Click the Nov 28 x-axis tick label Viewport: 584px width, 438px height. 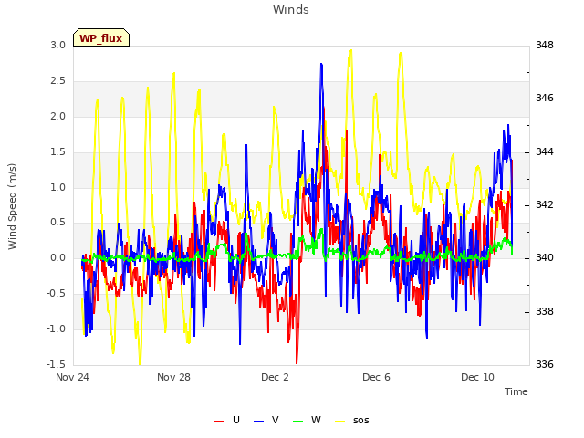(x=173, y=377)
